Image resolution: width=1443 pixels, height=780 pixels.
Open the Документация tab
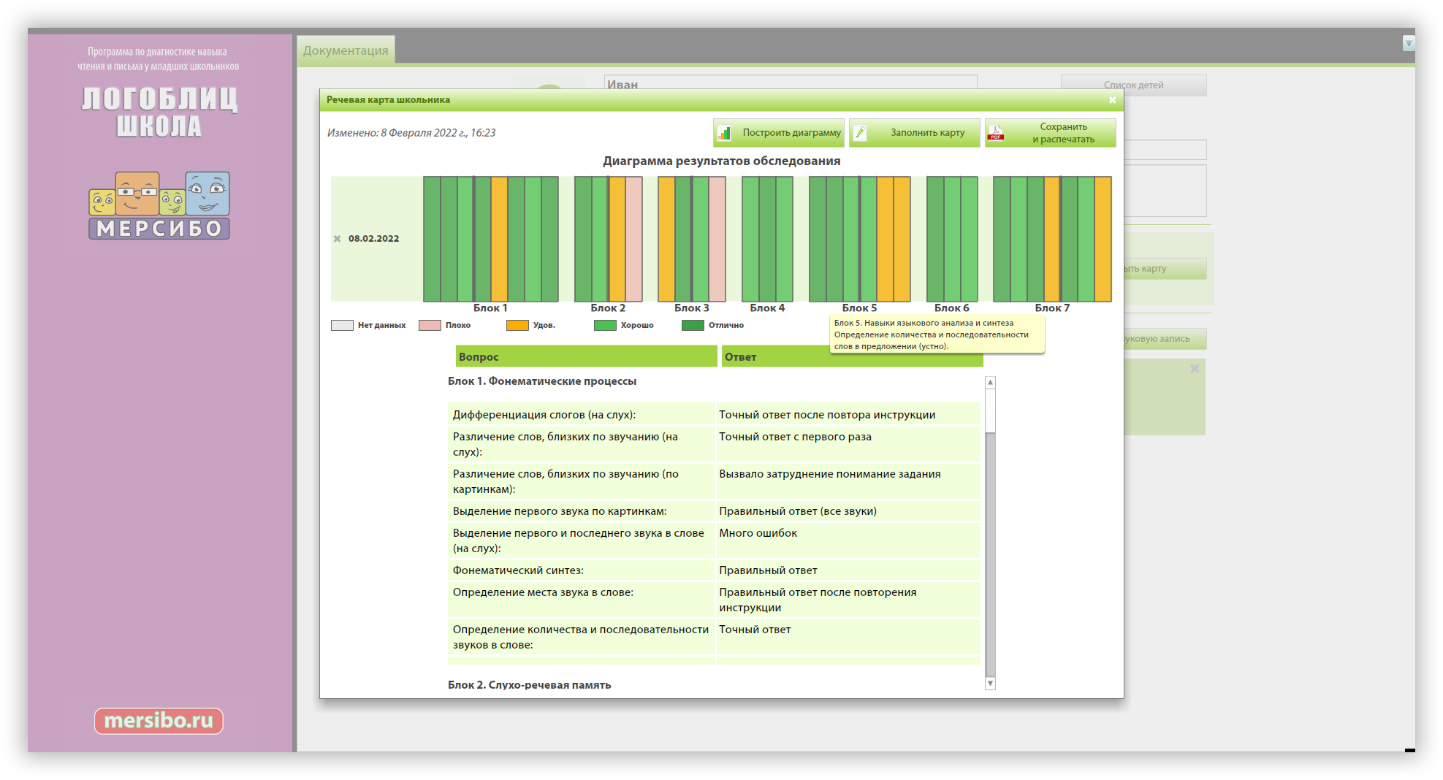[346, 50]
